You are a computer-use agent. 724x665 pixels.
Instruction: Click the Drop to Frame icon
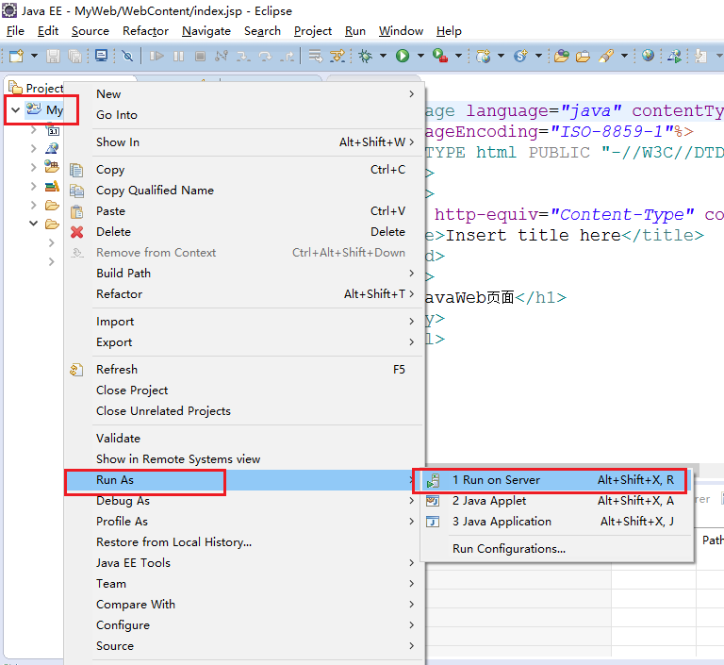coord(316,56)
